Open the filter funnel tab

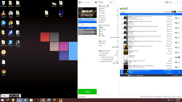tap(108, 6)
